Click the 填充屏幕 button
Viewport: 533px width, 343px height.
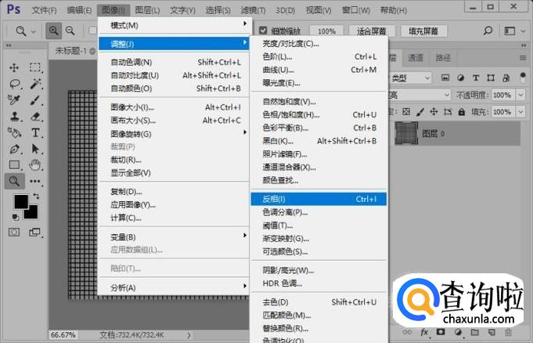click(x=423, y=31)
